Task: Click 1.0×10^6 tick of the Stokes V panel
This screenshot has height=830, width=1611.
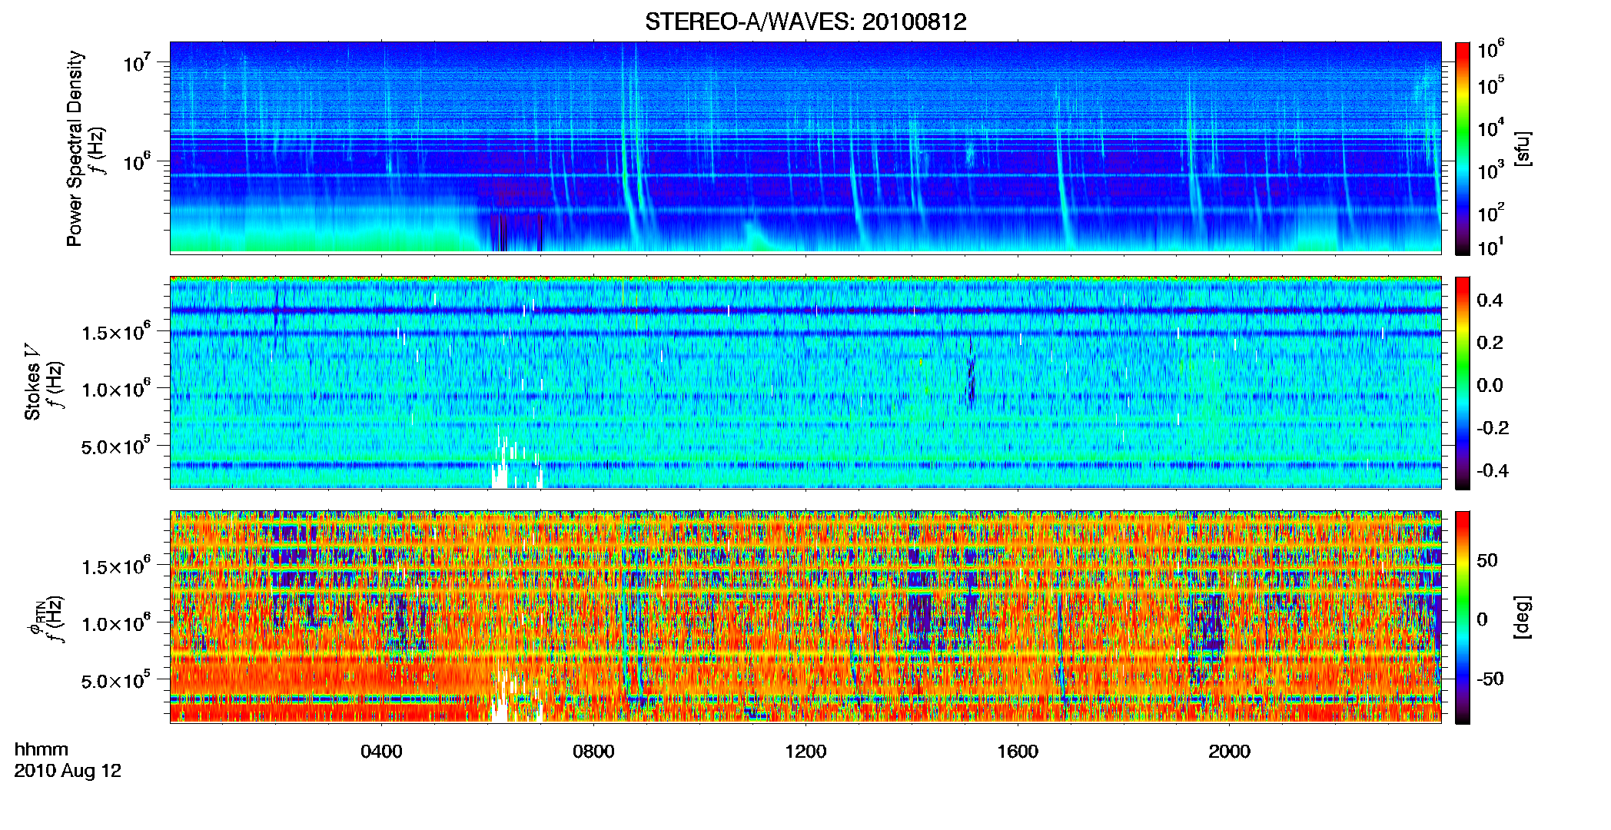Action: pos(115,389)
